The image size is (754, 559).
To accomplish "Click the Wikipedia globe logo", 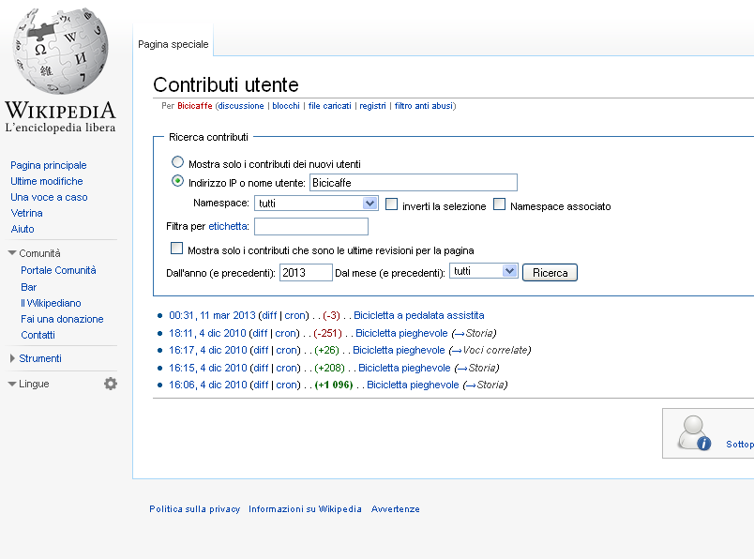I will (61, 51).
